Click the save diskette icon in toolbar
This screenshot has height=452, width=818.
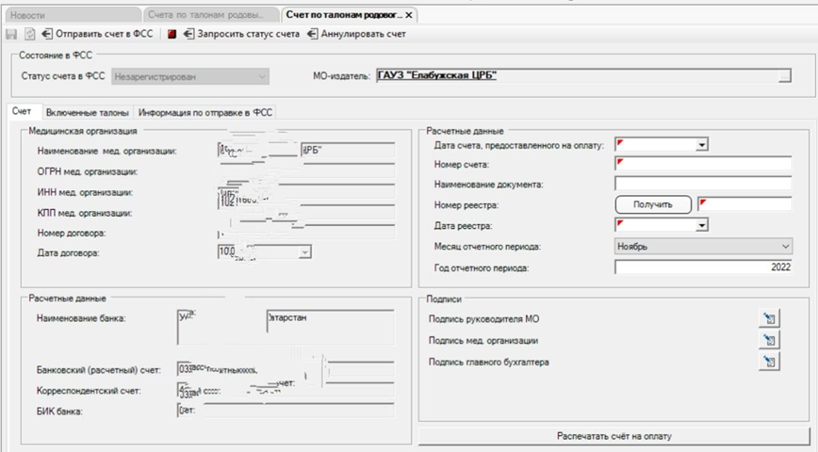[11, 35]
